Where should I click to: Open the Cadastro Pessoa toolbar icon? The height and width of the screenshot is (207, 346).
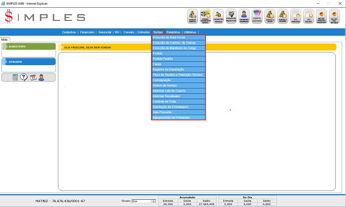tap(218, 16)
